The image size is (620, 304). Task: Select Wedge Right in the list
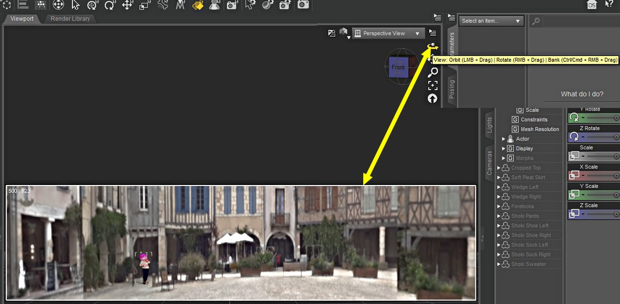(526, 197)
